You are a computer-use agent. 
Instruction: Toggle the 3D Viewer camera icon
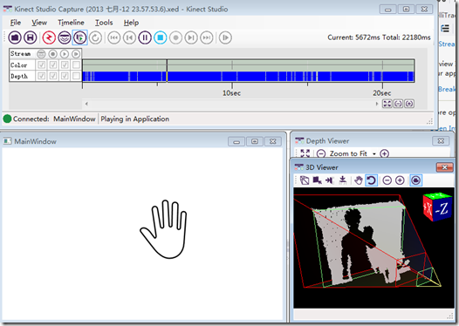coord(416,180)
